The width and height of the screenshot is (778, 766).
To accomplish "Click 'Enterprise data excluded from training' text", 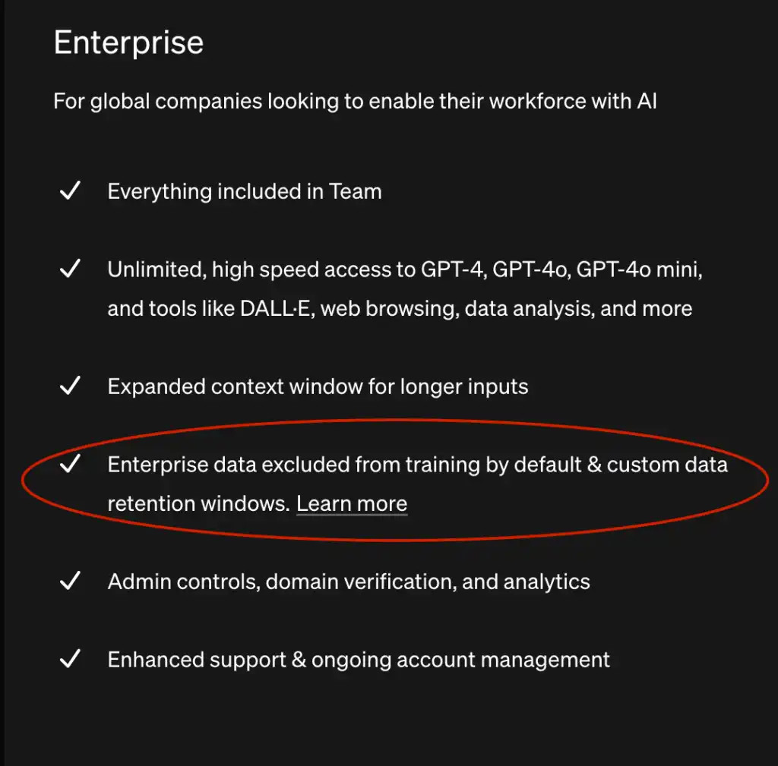I will point(306,465).
